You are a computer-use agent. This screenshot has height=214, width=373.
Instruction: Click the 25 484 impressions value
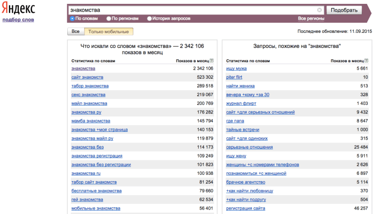pos(361,147)
